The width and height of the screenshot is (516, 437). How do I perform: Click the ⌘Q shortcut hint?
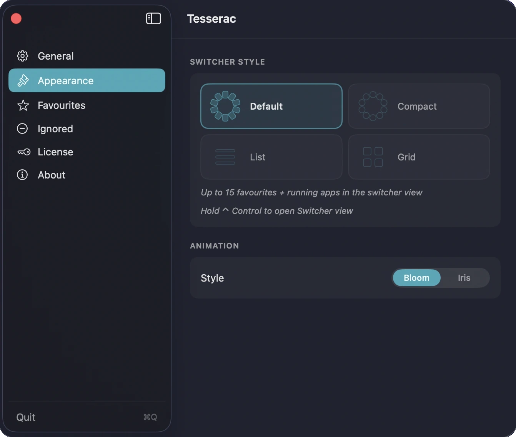(x=150, y=417)
